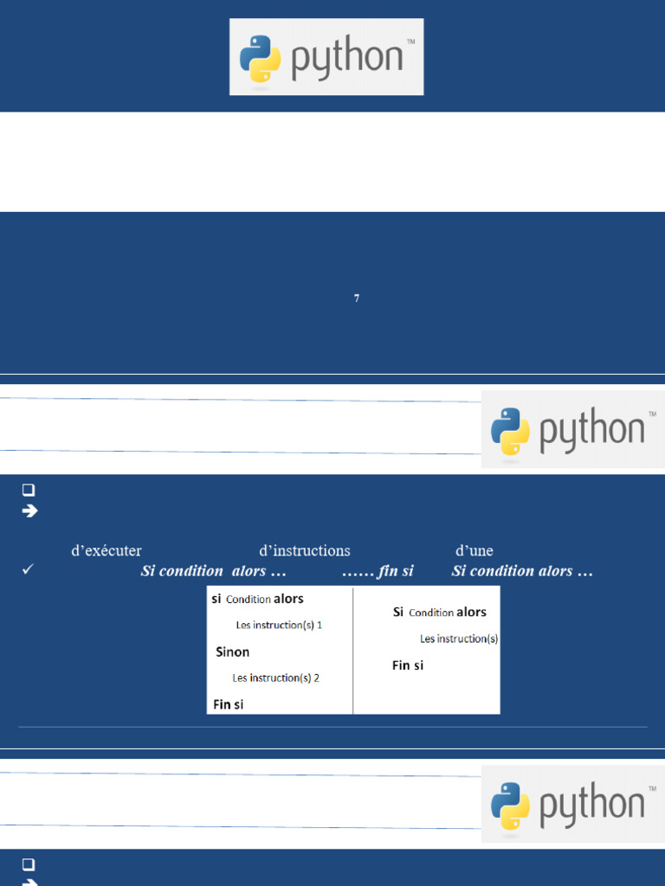Click the page number 7 on the title slide
665x886 pixels.
(356, 298)
